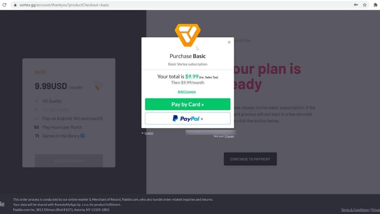This screenshot has width=380, height=214.
Task: Open Terms & Conditions link
Action: [x=355, y=210]
